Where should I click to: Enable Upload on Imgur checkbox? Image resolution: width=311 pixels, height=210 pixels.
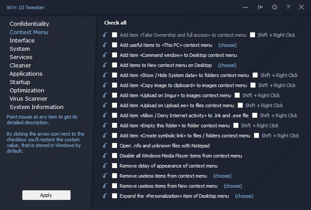[114, 95]
